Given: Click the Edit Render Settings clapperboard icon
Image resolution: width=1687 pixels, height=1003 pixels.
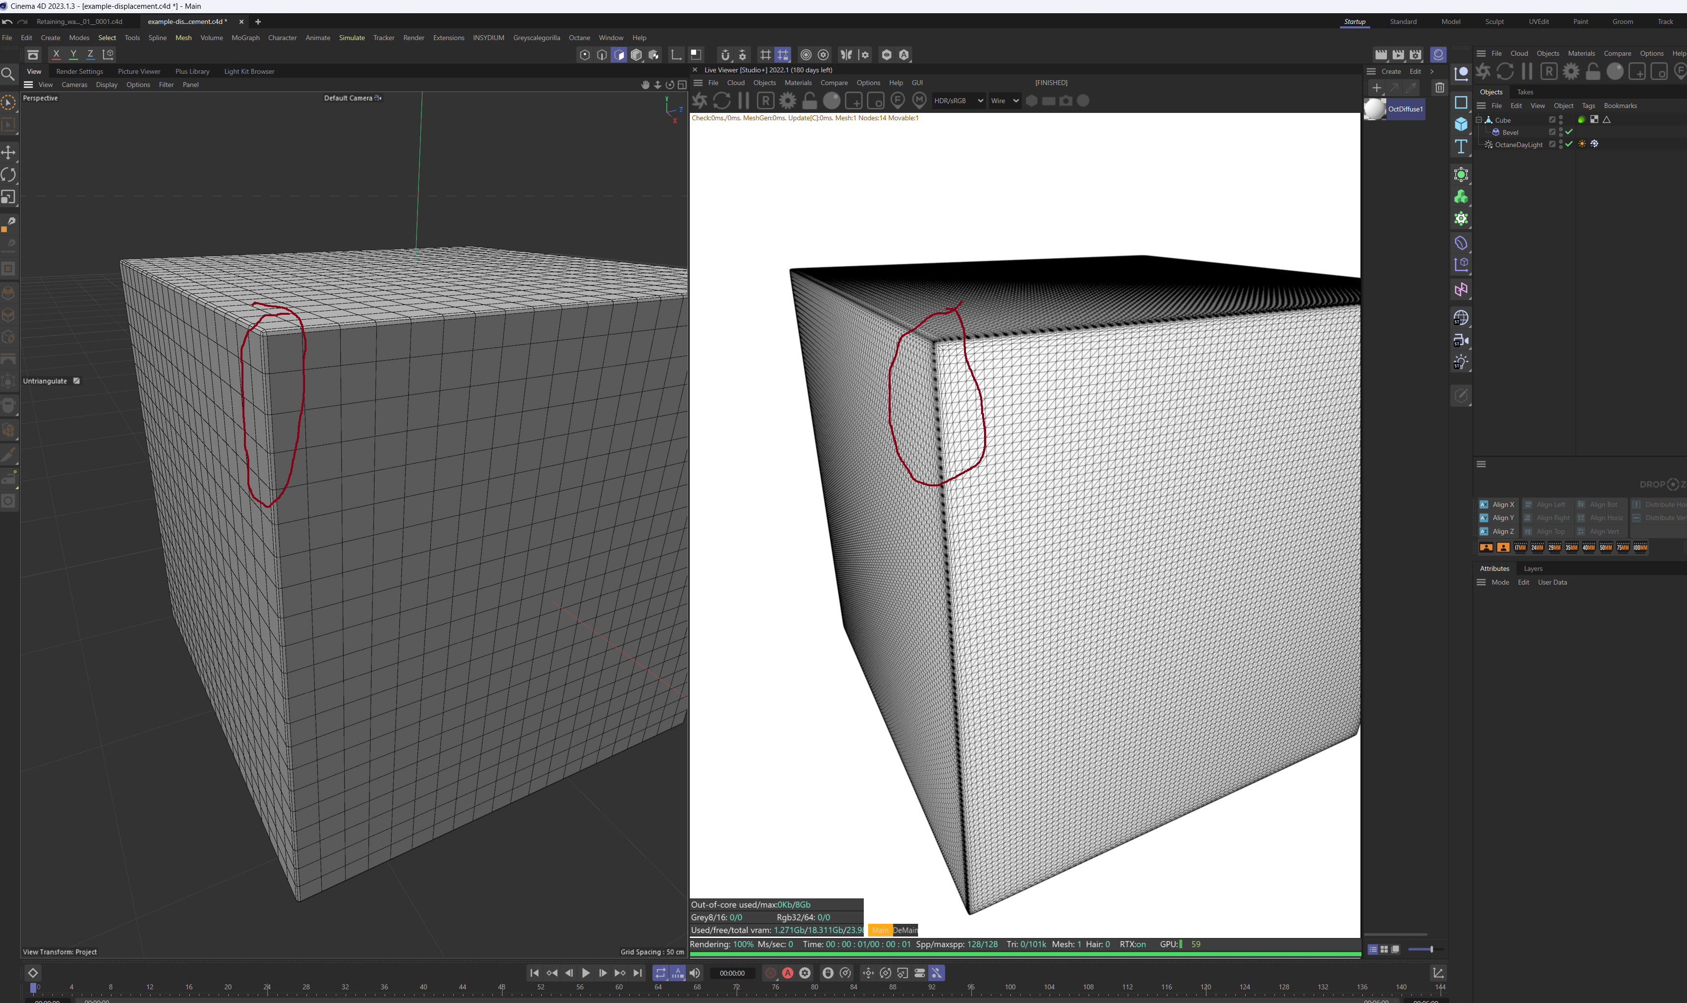Looking at the screenshot, I should pos(1415,55).
